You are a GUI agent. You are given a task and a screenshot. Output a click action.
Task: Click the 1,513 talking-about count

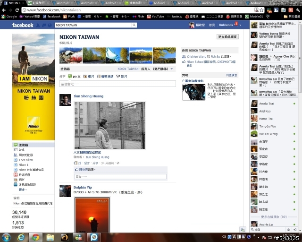18,223
